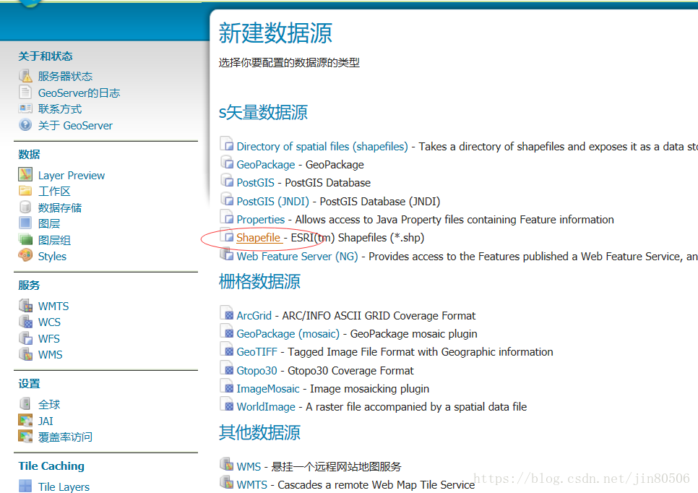Click the Styles palette icon
Screen dimensions: 698x493
click(25, 255)
